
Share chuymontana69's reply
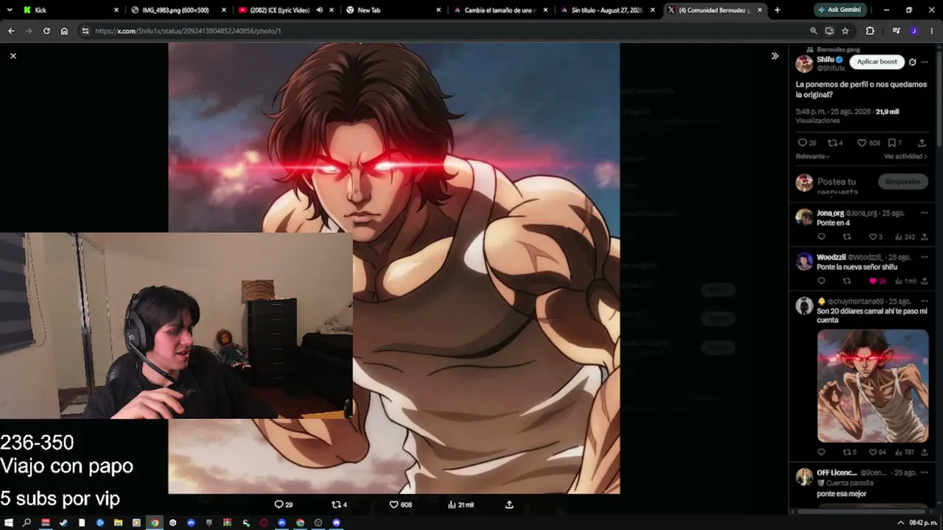pyautogui.click(x=925, y=452)
